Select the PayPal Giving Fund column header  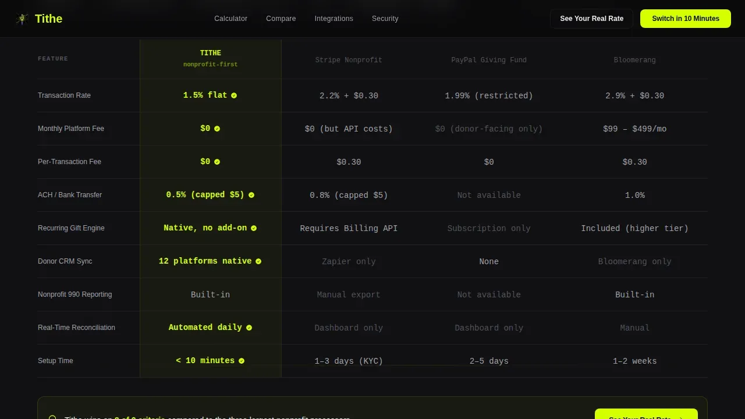[x=489, y=60]
